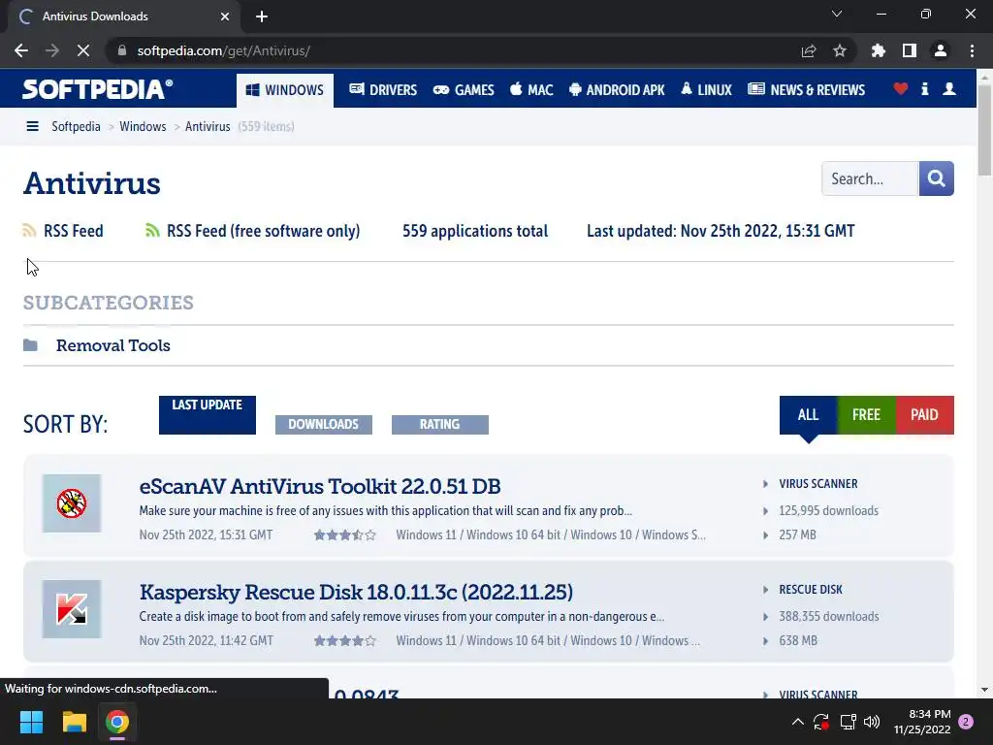
Task: Bookmark this page with the star icon
Action: point(840,50)
